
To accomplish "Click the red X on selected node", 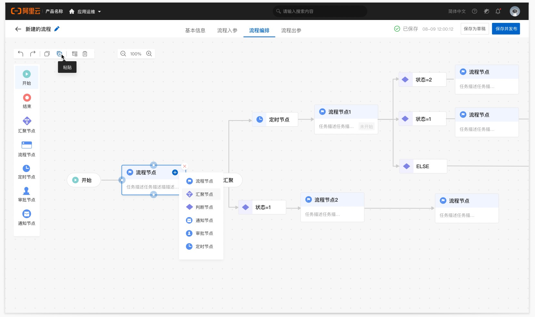I will 185,166.
